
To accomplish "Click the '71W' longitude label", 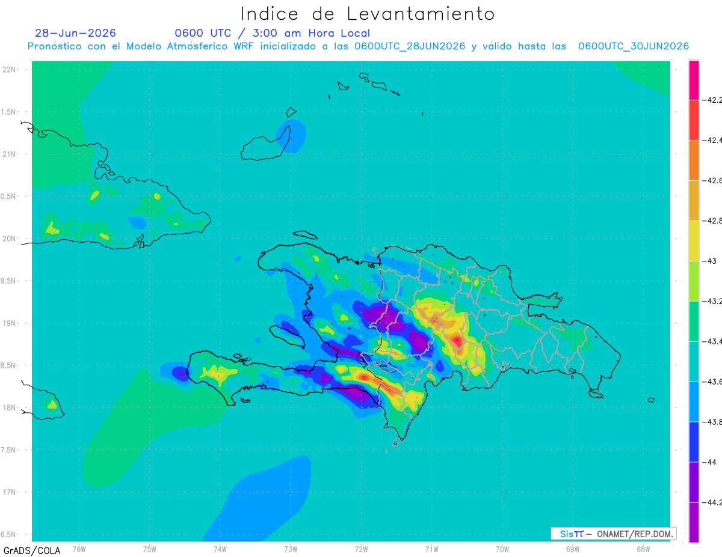I will click(431, 549).
